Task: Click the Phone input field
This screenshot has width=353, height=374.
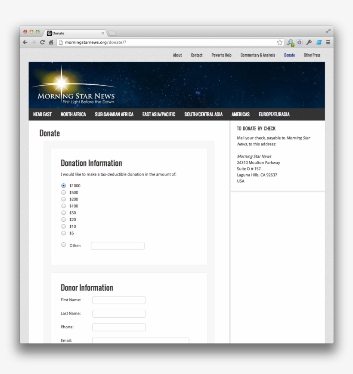Action: pyautogui.click(x=119, y=327)
